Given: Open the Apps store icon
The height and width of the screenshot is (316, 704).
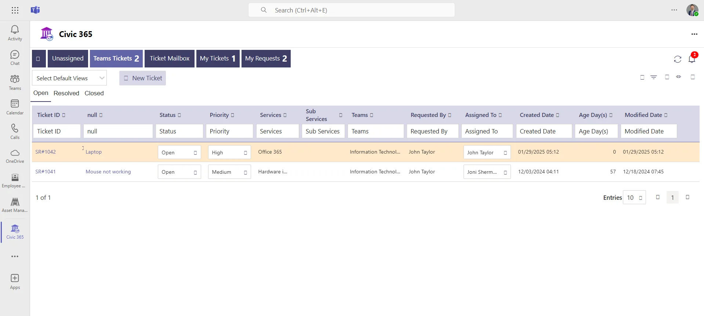Looking at the screenshot, I should (15, 282).
